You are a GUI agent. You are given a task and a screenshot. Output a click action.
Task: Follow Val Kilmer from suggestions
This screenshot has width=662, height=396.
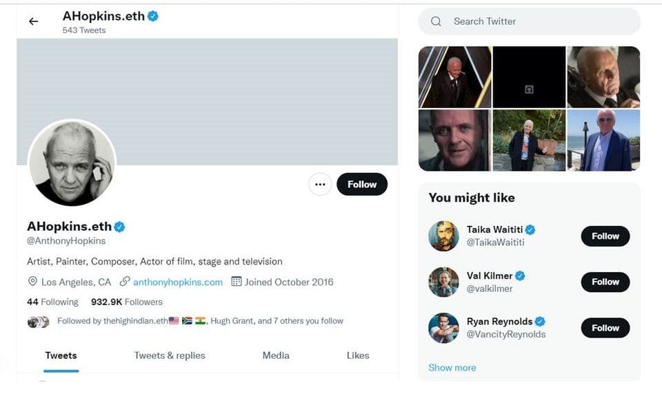click(x=605, y=282)
